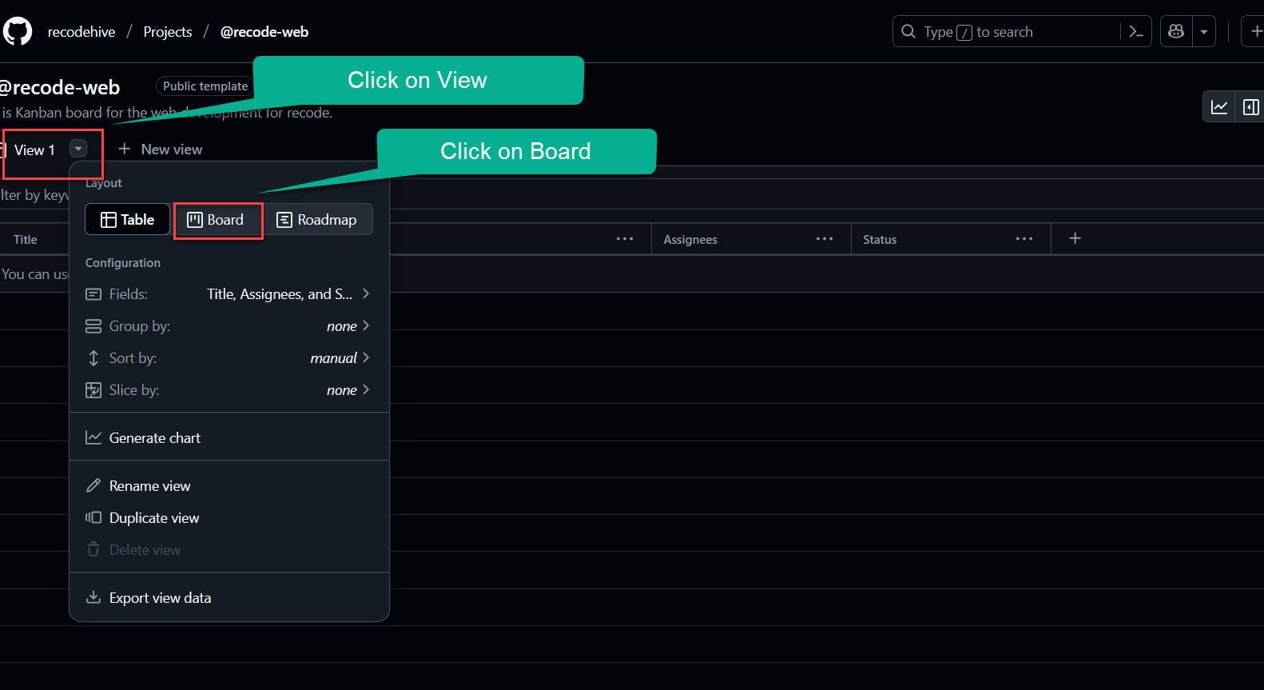Open the Copilot dropdown arrow
Screen dimensions: 1264x690
coord(1204,32)
